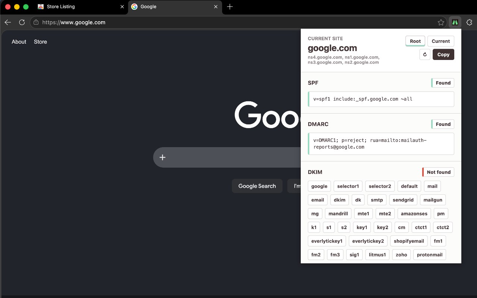
Task: Select the Google tab
Action: click(174, 7)
